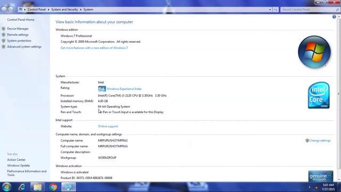The height and width of the screenshot is (192, 341).
Task: Click the help question mark icon
Action: click(334, 17)
